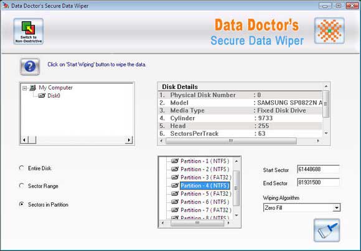Click the Partition 1 drive icon
The height and width of the screenshot is (251, 361).
(x=175, y=161)
